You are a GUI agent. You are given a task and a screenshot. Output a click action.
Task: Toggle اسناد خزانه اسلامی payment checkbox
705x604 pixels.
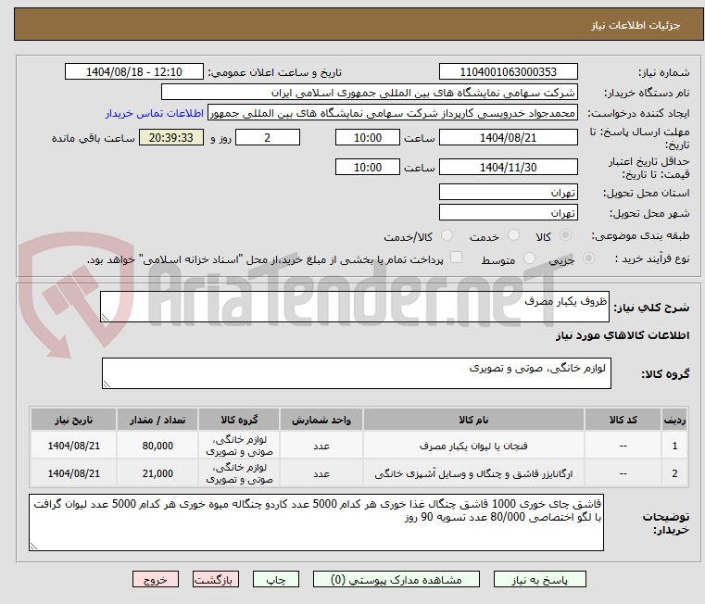pos(457,258)
